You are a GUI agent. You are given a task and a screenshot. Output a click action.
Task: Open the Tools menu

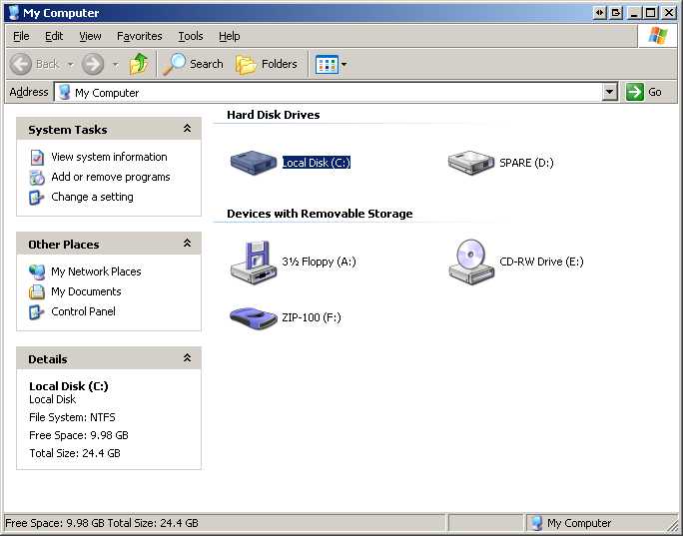(191, 36)
